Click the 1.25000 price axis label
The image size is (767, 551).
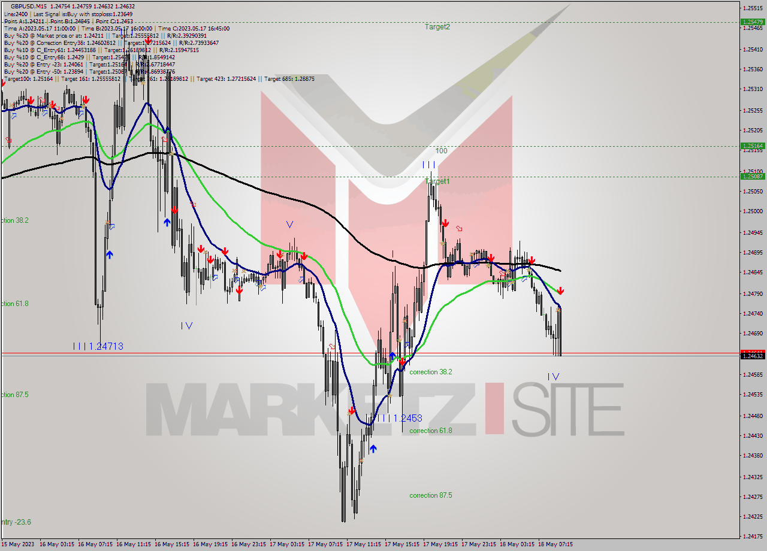(753, 211)
